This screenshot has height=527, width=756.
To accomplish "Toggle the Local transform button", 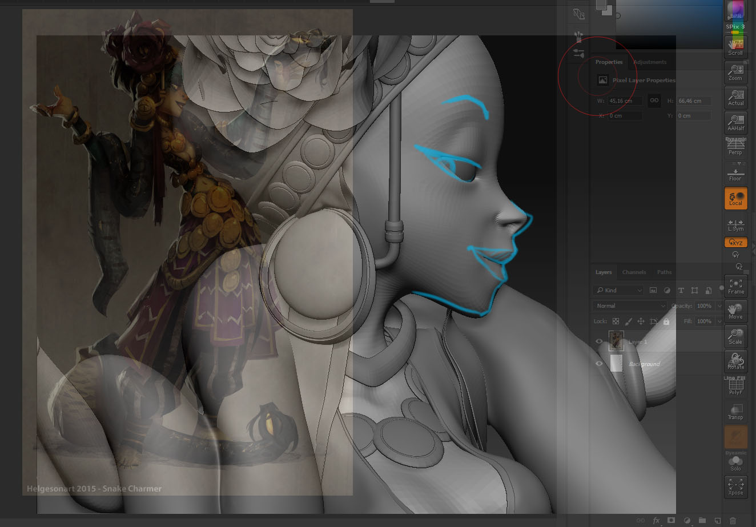I will click(x=735, y=198).
